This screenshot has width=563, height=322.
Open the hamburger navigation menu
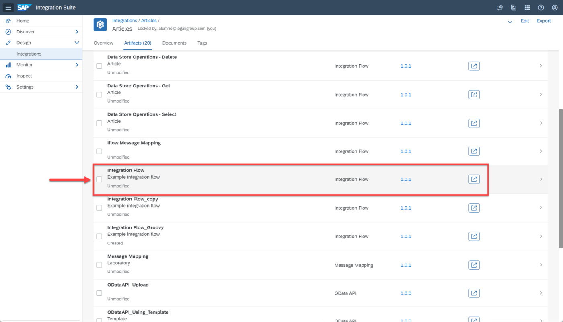pyautogui.click(x=8, y=8)
